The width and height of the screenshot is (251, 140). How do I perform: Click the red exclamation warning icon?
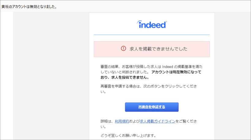[x=123, y=48]
